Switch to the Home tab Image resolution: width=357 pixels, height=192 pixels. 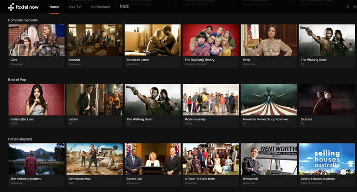coord(54,7)
